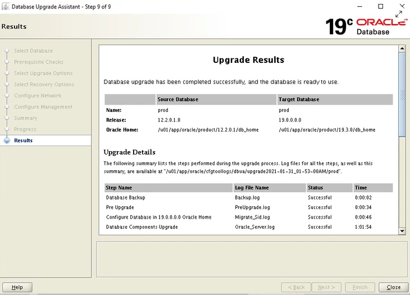This screenshot has height=295, width=410.
Task: Select the Select Database step
Action: 34,51
